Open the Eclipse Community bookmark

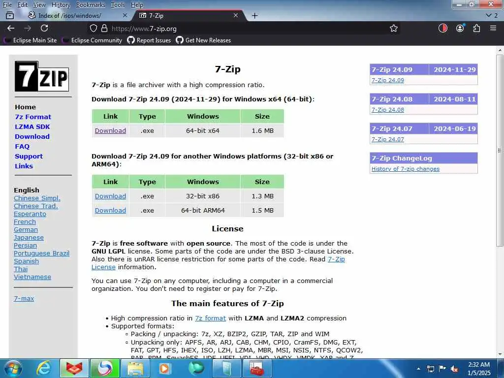tap(92, 40)
